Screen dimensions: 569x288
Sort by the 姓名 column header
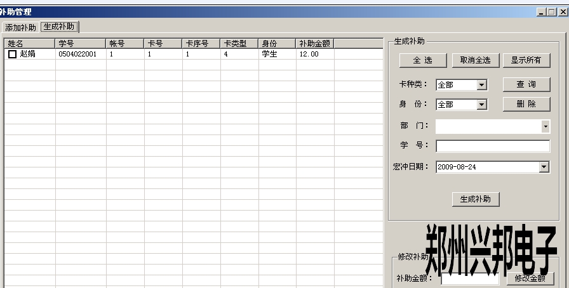click(30, 44)
